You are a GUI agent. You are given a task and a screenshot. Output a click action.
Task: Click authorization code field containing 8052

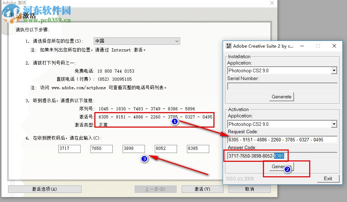click(x=166, y=149)
